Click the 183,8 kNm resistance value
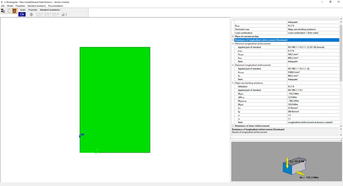 pyautogui.click(x=293, y=104)
